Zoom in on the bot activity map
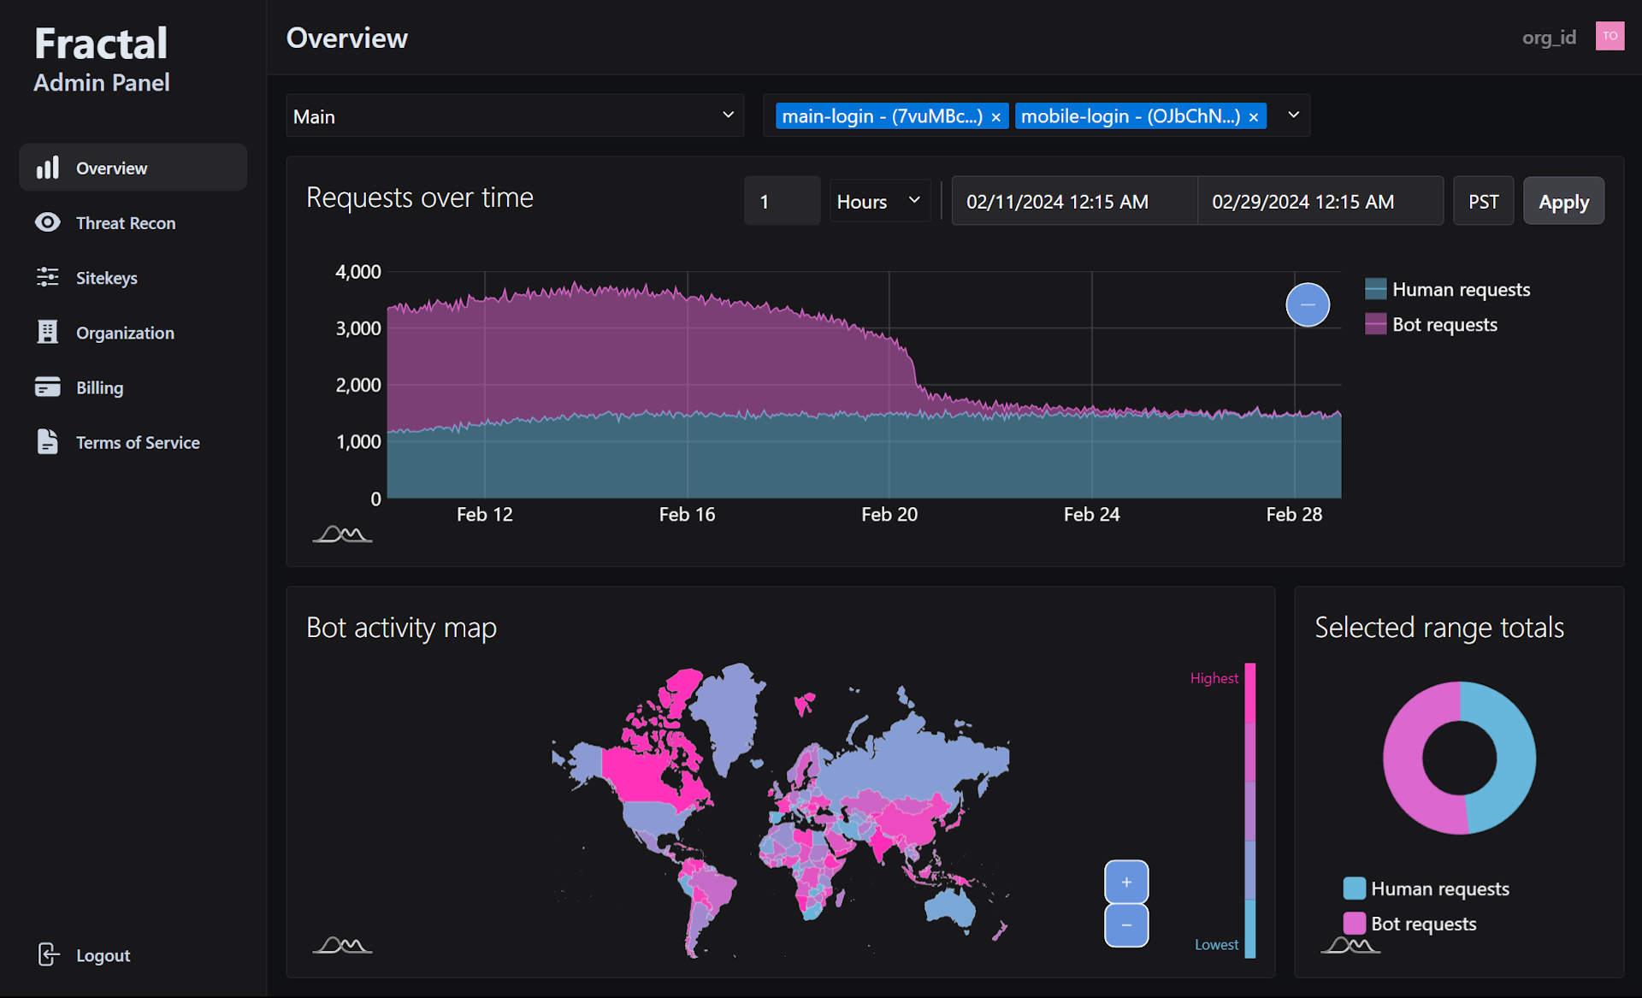 [1126, 882]
